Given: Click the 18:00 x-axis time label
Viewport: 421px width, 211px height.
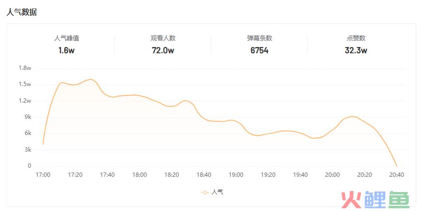Looking at the screenshot, I should [x=139, y=175].
